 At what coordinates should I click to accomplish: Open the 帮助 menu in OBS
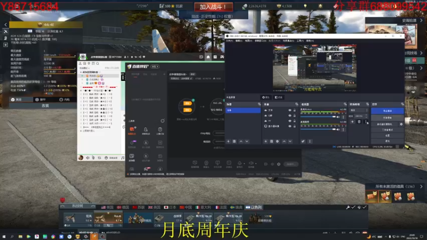[x=310, y=41]
